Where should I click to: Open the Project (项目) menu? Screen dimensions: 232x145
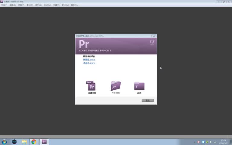(21, 5)
